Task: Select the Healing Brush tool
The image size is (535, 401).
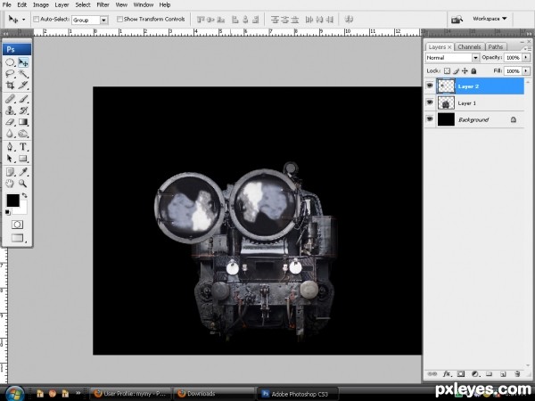Action: tap(10, 99)
